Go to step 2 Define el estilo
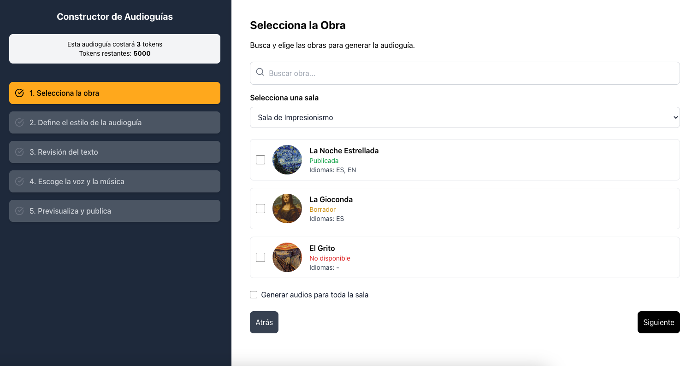Viewport: 698px width, 366px height. 114,122
